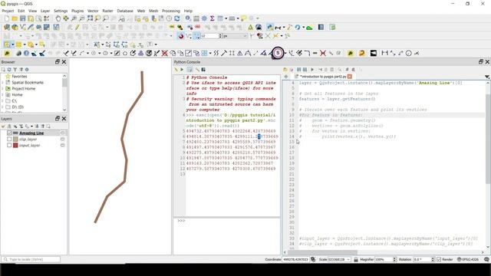Select the Identify Features tool
Screen dimensions: 491x276
(x=188, y=18)
